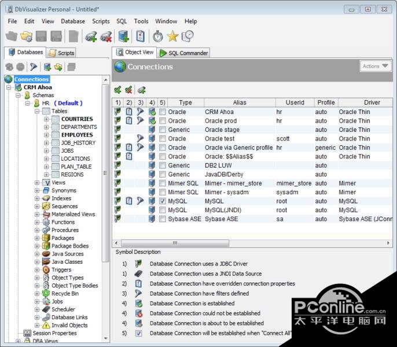Enable the checkbox for Oracle prod connection
397x347 pixels.
click(x=163, y=121)
